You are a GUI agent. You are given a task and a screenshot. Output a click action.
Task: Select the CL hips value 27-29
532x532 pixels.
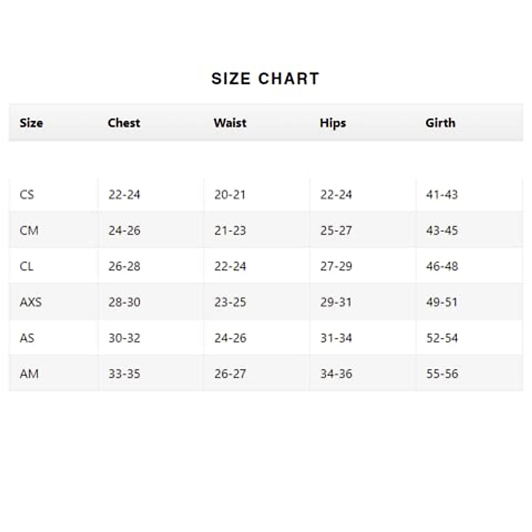336,266
